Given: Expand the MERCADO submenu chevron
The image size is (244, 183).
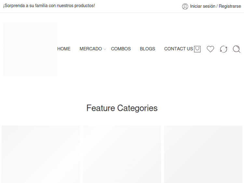Looking at the screenshot, I should (x=105, y=49).
